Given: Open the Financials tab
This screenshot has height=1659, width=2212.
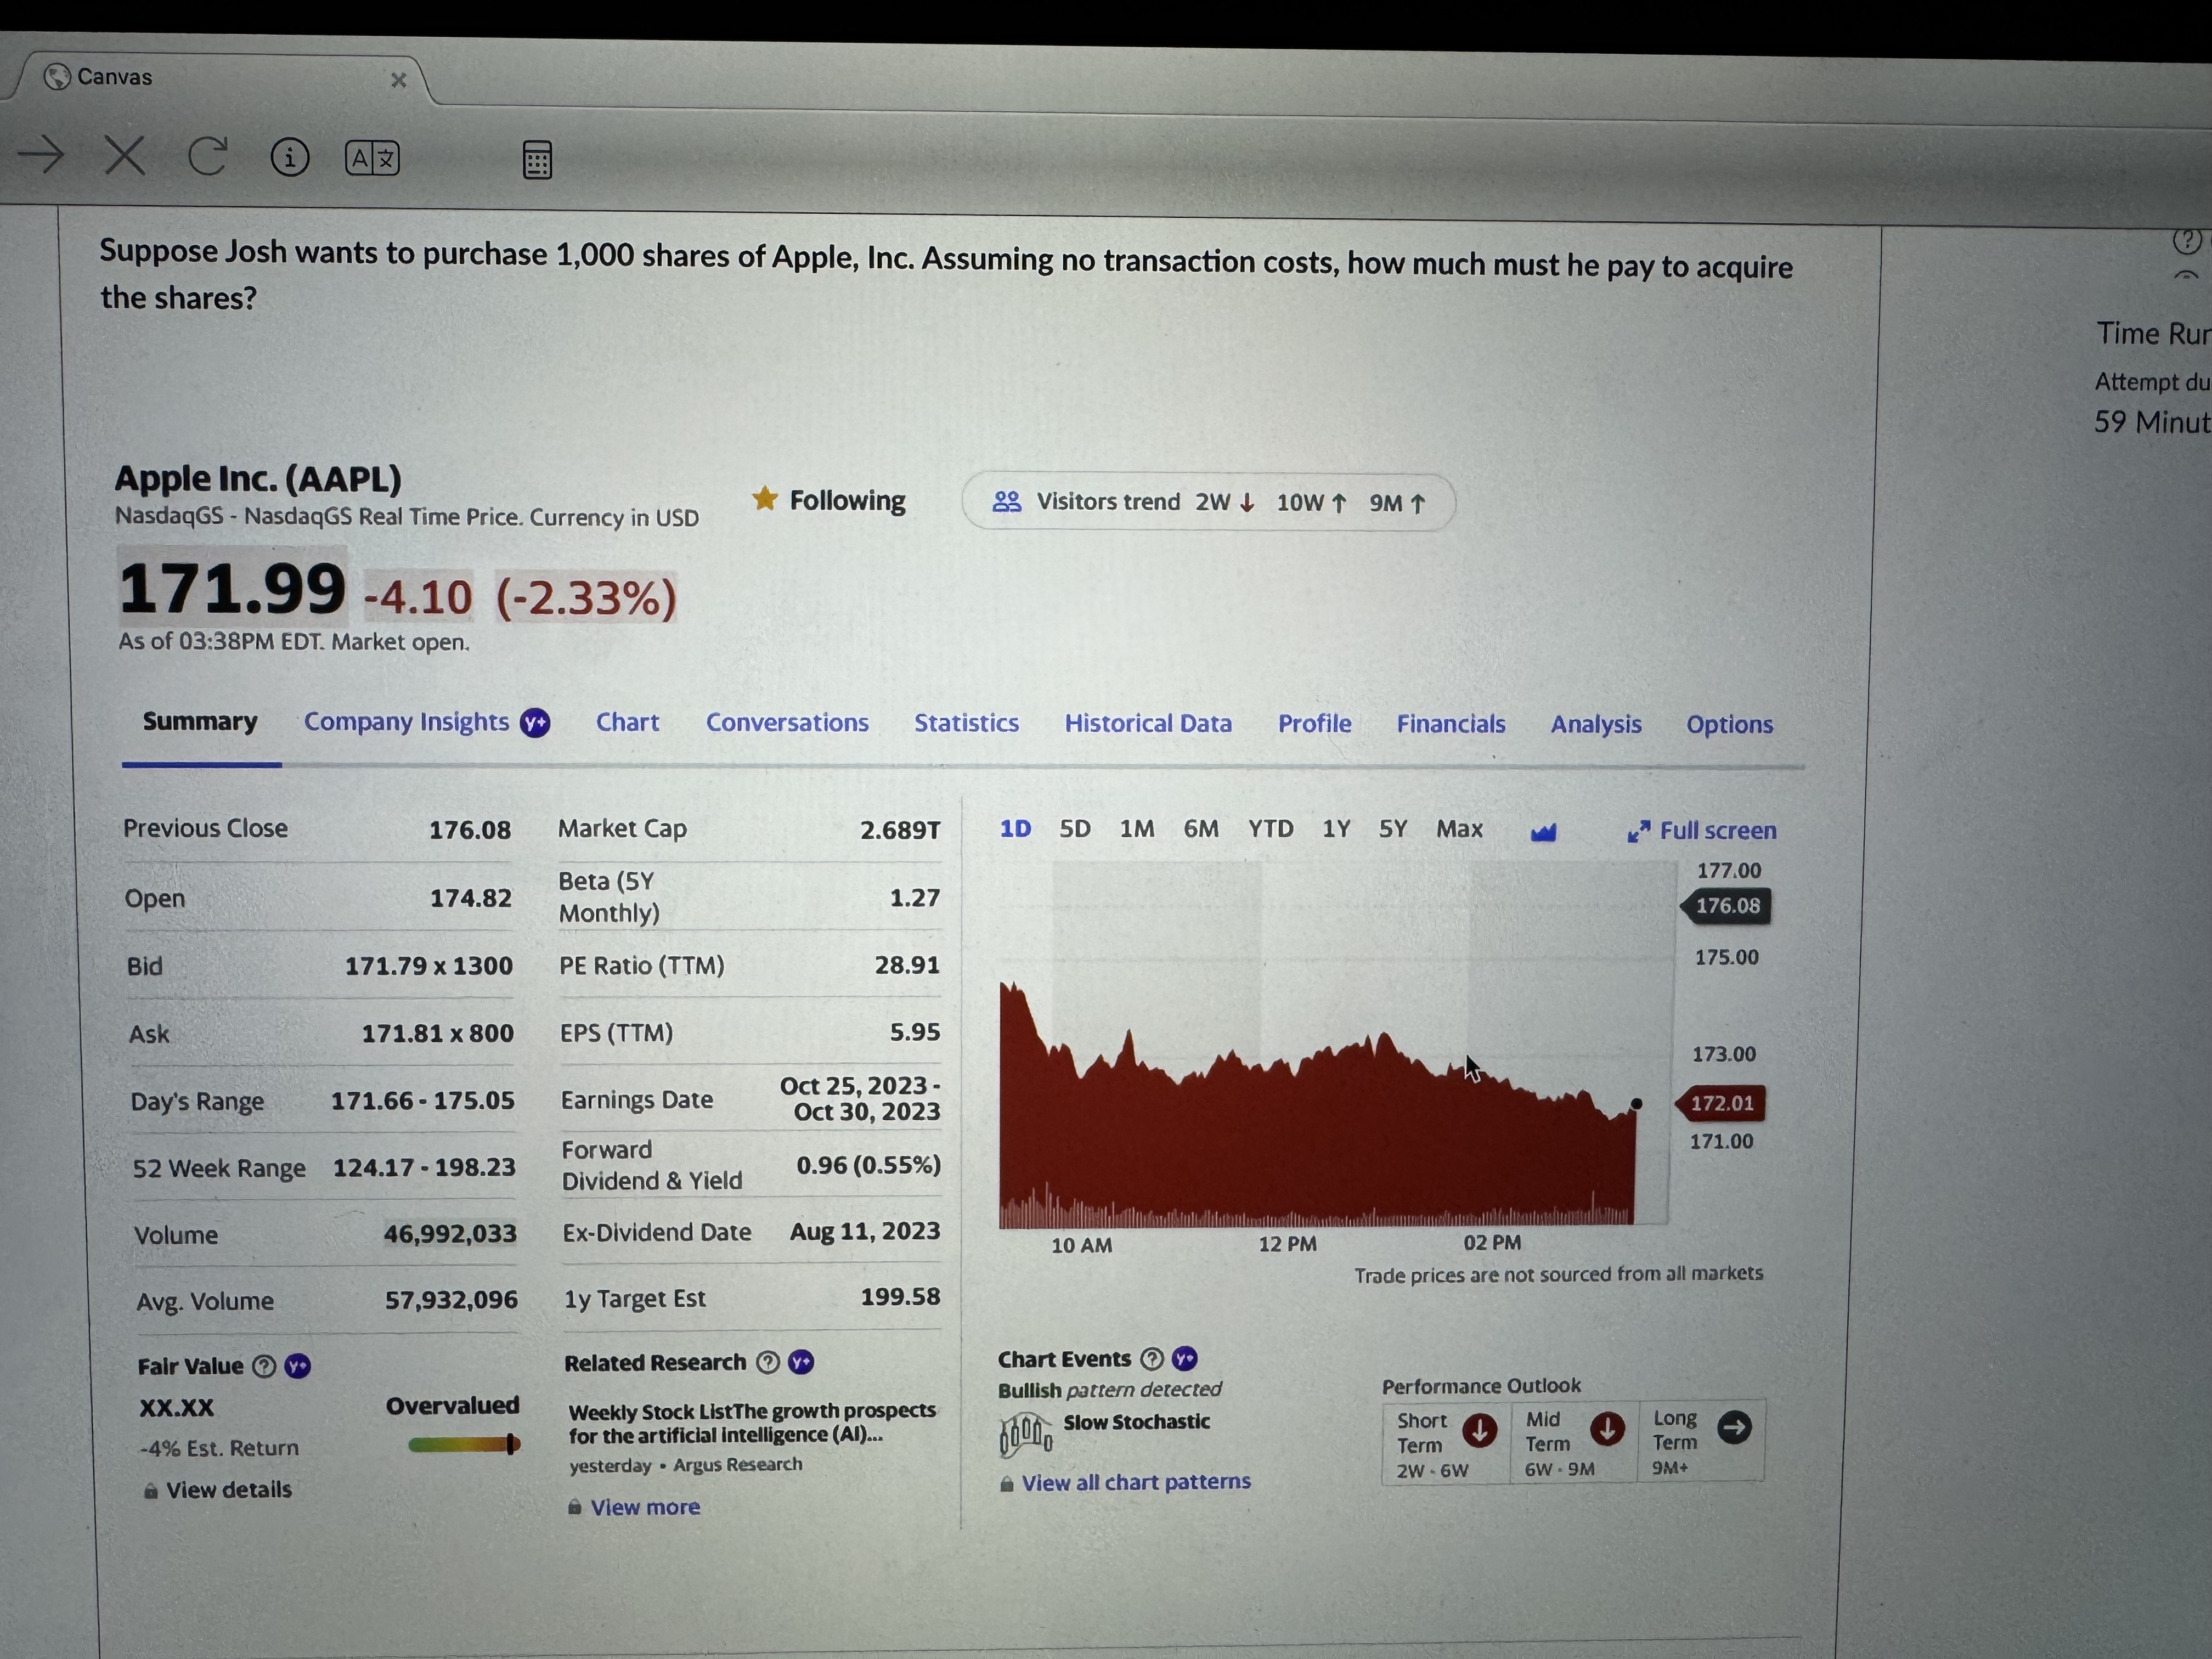Looking at the screenshot, I should [x=1451, y=723].
